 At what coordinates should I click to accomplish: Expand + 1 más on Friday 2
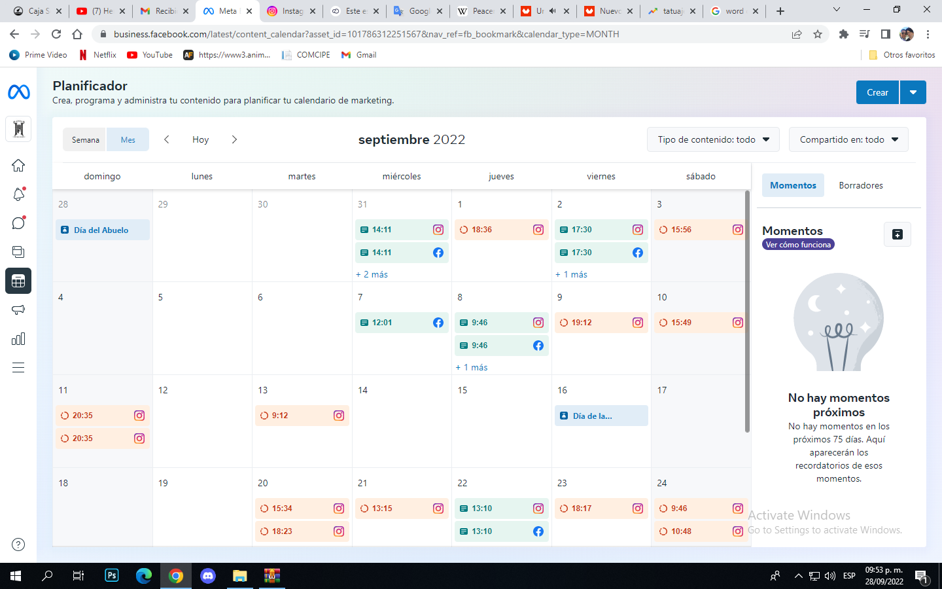[571, 275]
